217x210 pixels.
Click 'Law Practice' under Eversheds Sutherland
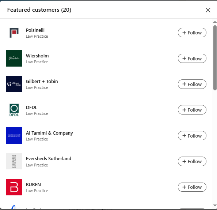[37, 165]
